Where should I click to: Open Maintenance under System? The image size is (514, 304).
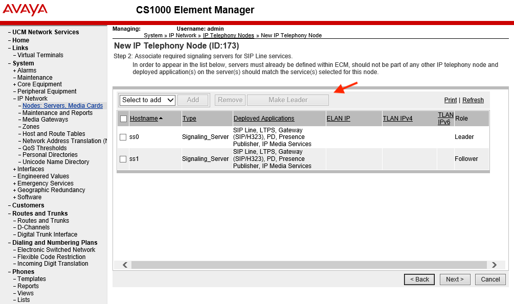pos(35,78)
